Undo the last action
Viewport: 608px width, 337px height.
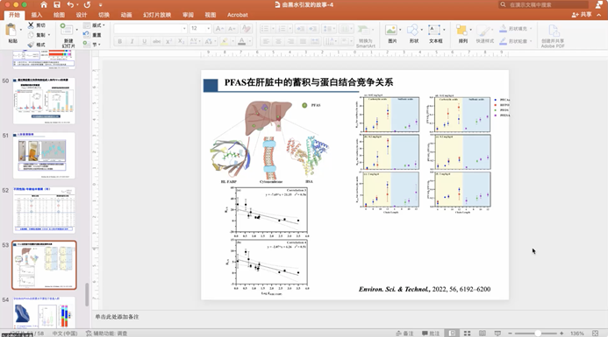pos(70,4)
